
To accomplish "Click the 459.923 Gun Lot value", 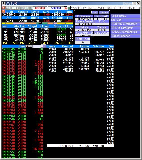I will pos(68,60).
